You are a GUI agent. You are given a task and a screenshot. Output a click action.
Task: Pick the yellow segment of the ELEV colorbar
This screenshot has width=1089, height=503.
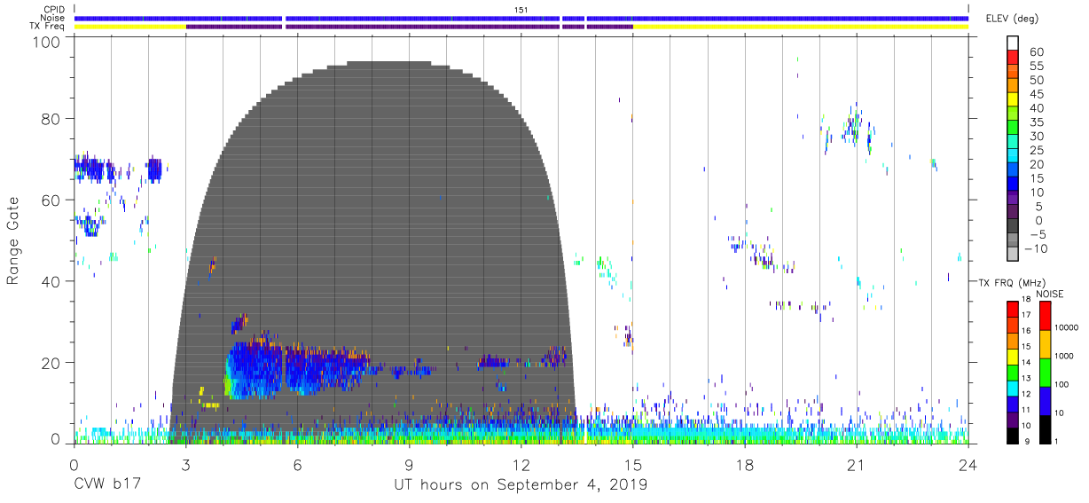1013,99
